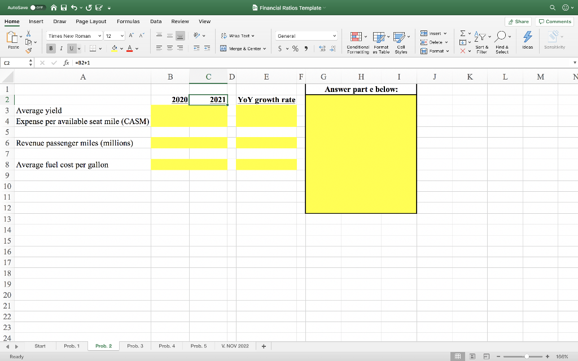Select cell with YoY growth rate
This screenshot has height=361, width=578.
(266, 100)
